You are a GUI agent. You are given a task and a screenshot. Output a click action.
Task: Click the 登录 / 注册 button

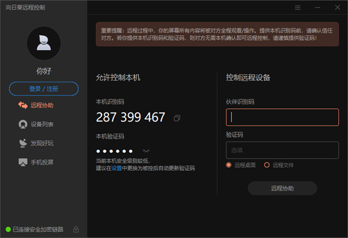click(x=43, y=89)
